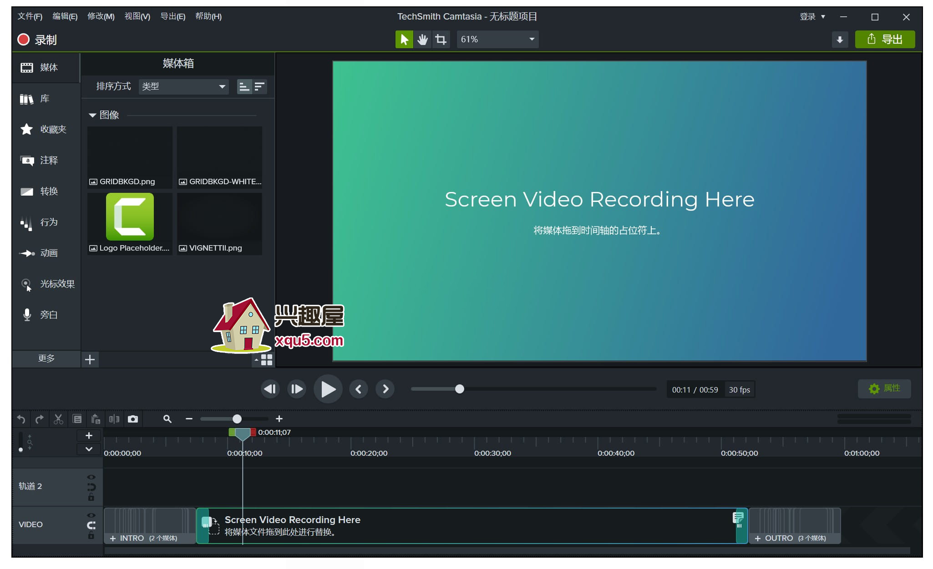Select the VIGNETTII.png thumbnail
The height and width of the screenshot is (569, 933).
point(219,223)
